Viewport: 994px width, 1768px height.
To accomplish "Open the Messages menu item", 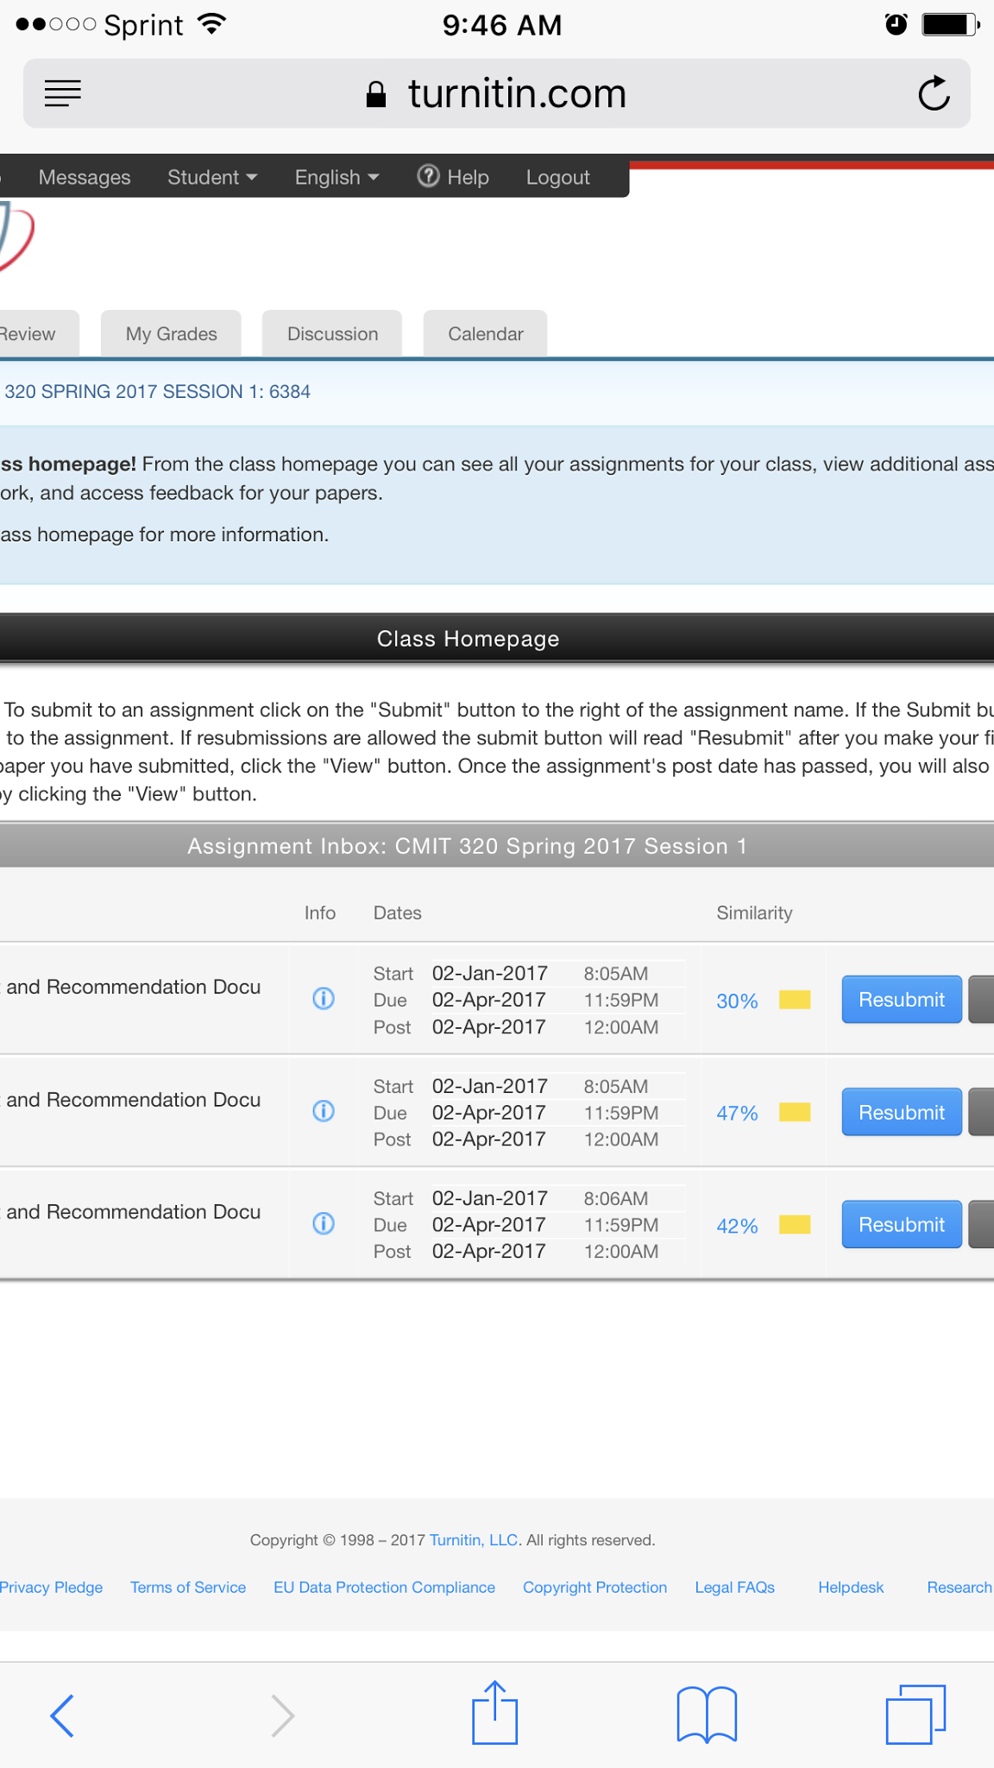I will (x=85, y=177).
